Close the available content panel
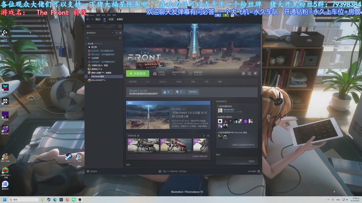Screen dimensions: 362x203 (x=208, y=136)
